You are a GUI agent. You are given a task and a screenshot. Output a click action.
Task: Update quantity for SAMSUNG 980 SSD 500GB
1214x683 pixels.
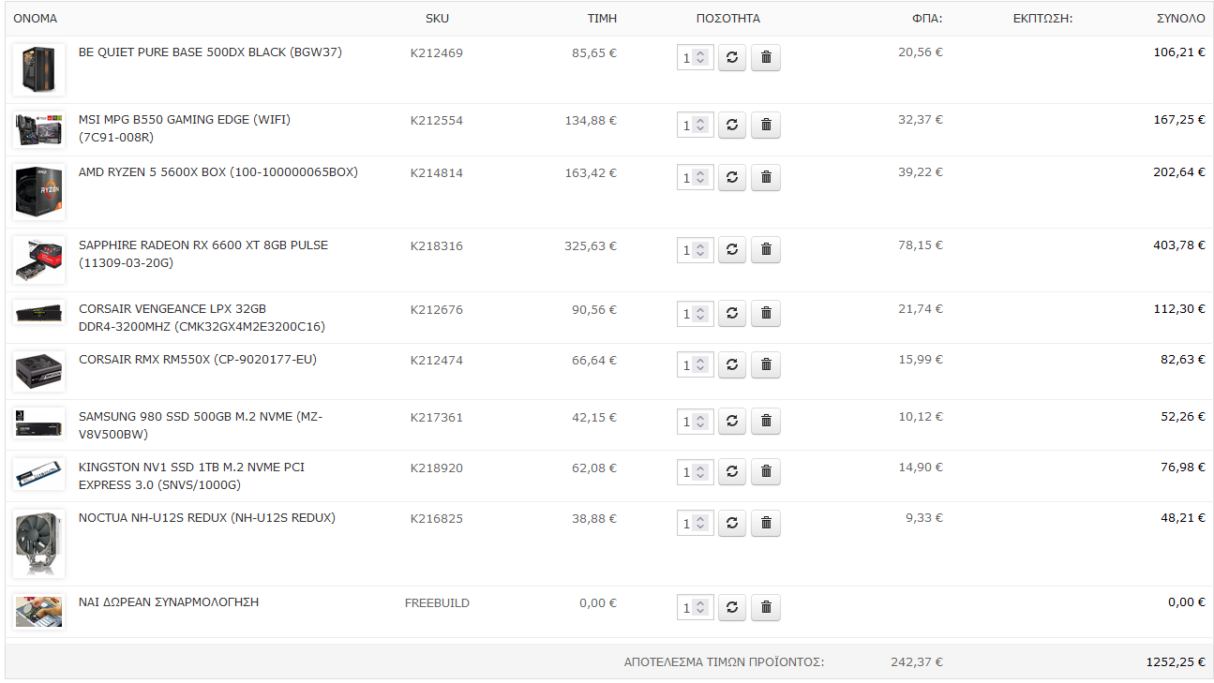tap(732, 422)
